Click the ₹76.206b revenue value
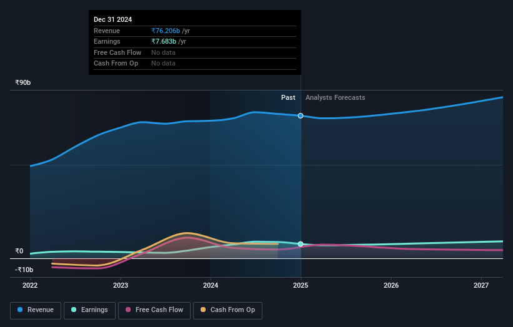The image size is (513, 327). click(x=166, y=31)
